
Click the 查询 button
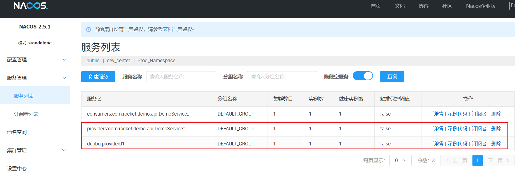[392, 77]
